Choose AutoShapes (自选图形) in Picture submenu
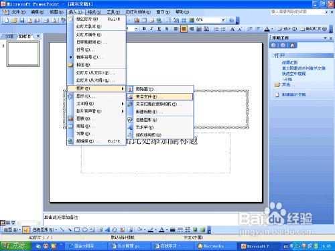The image size is (335, 251). pos(160,120)
